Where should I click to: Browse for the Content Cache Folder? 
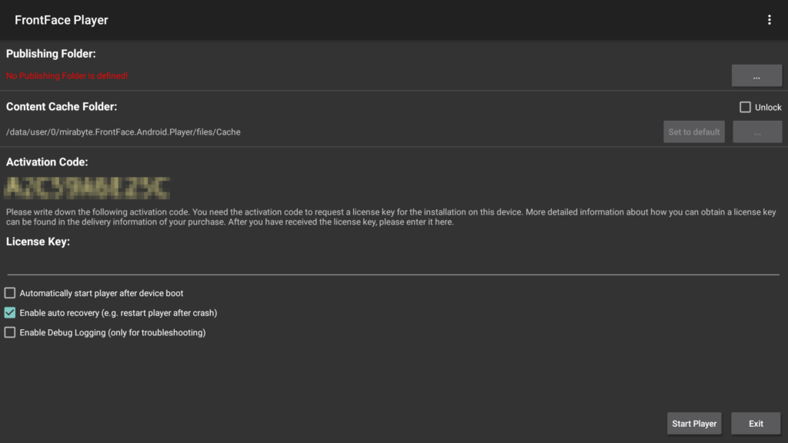pos(757,132)
